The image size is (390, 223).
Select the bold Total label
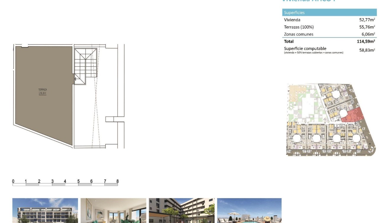click(x=289, y=41)
